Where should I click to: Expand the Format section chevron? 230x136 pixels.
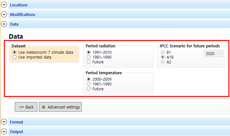[x=4, y=122]
